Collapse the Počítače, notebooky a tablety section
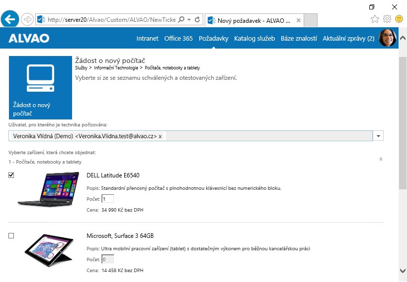This screenshot has height=282, width=407. [x=381, y=159]
